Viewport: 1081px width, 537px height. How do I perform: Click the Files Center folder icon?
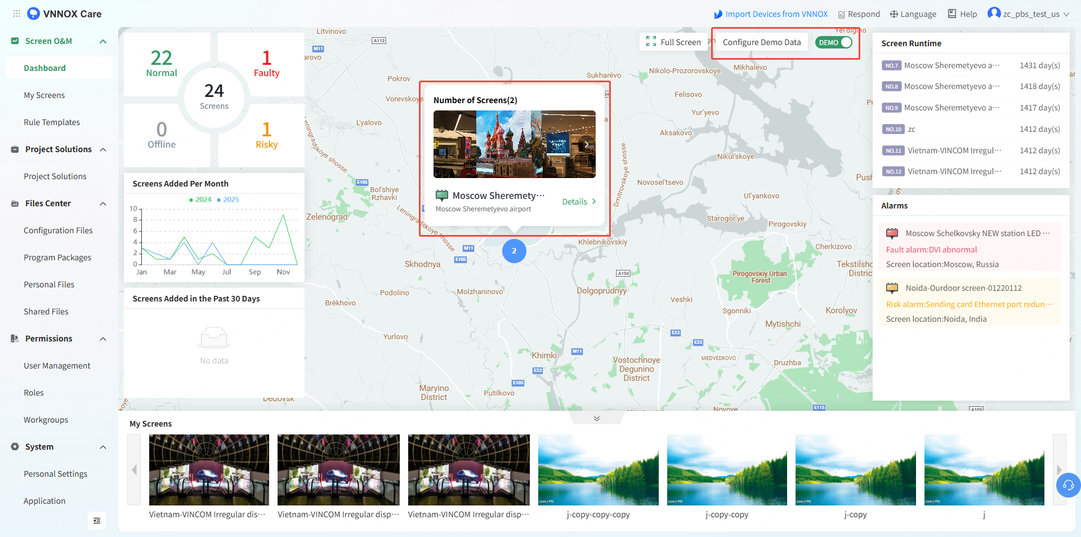(15, 203)
